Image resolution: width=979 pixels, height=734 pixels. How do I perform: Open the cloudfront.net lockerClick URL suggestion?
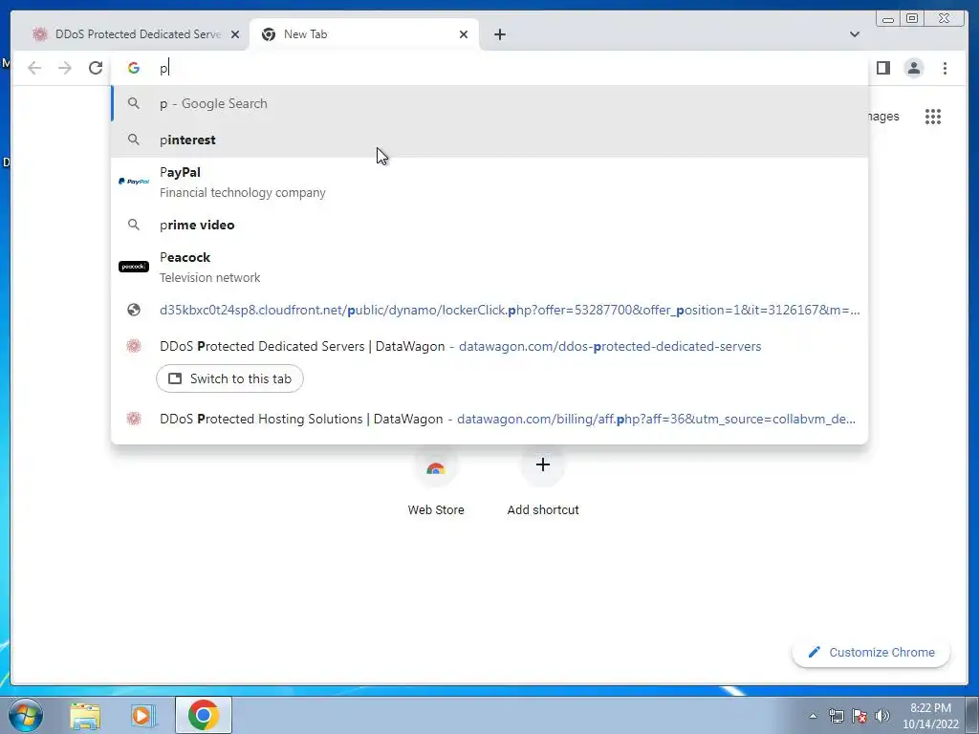click(x=489, y=310)
